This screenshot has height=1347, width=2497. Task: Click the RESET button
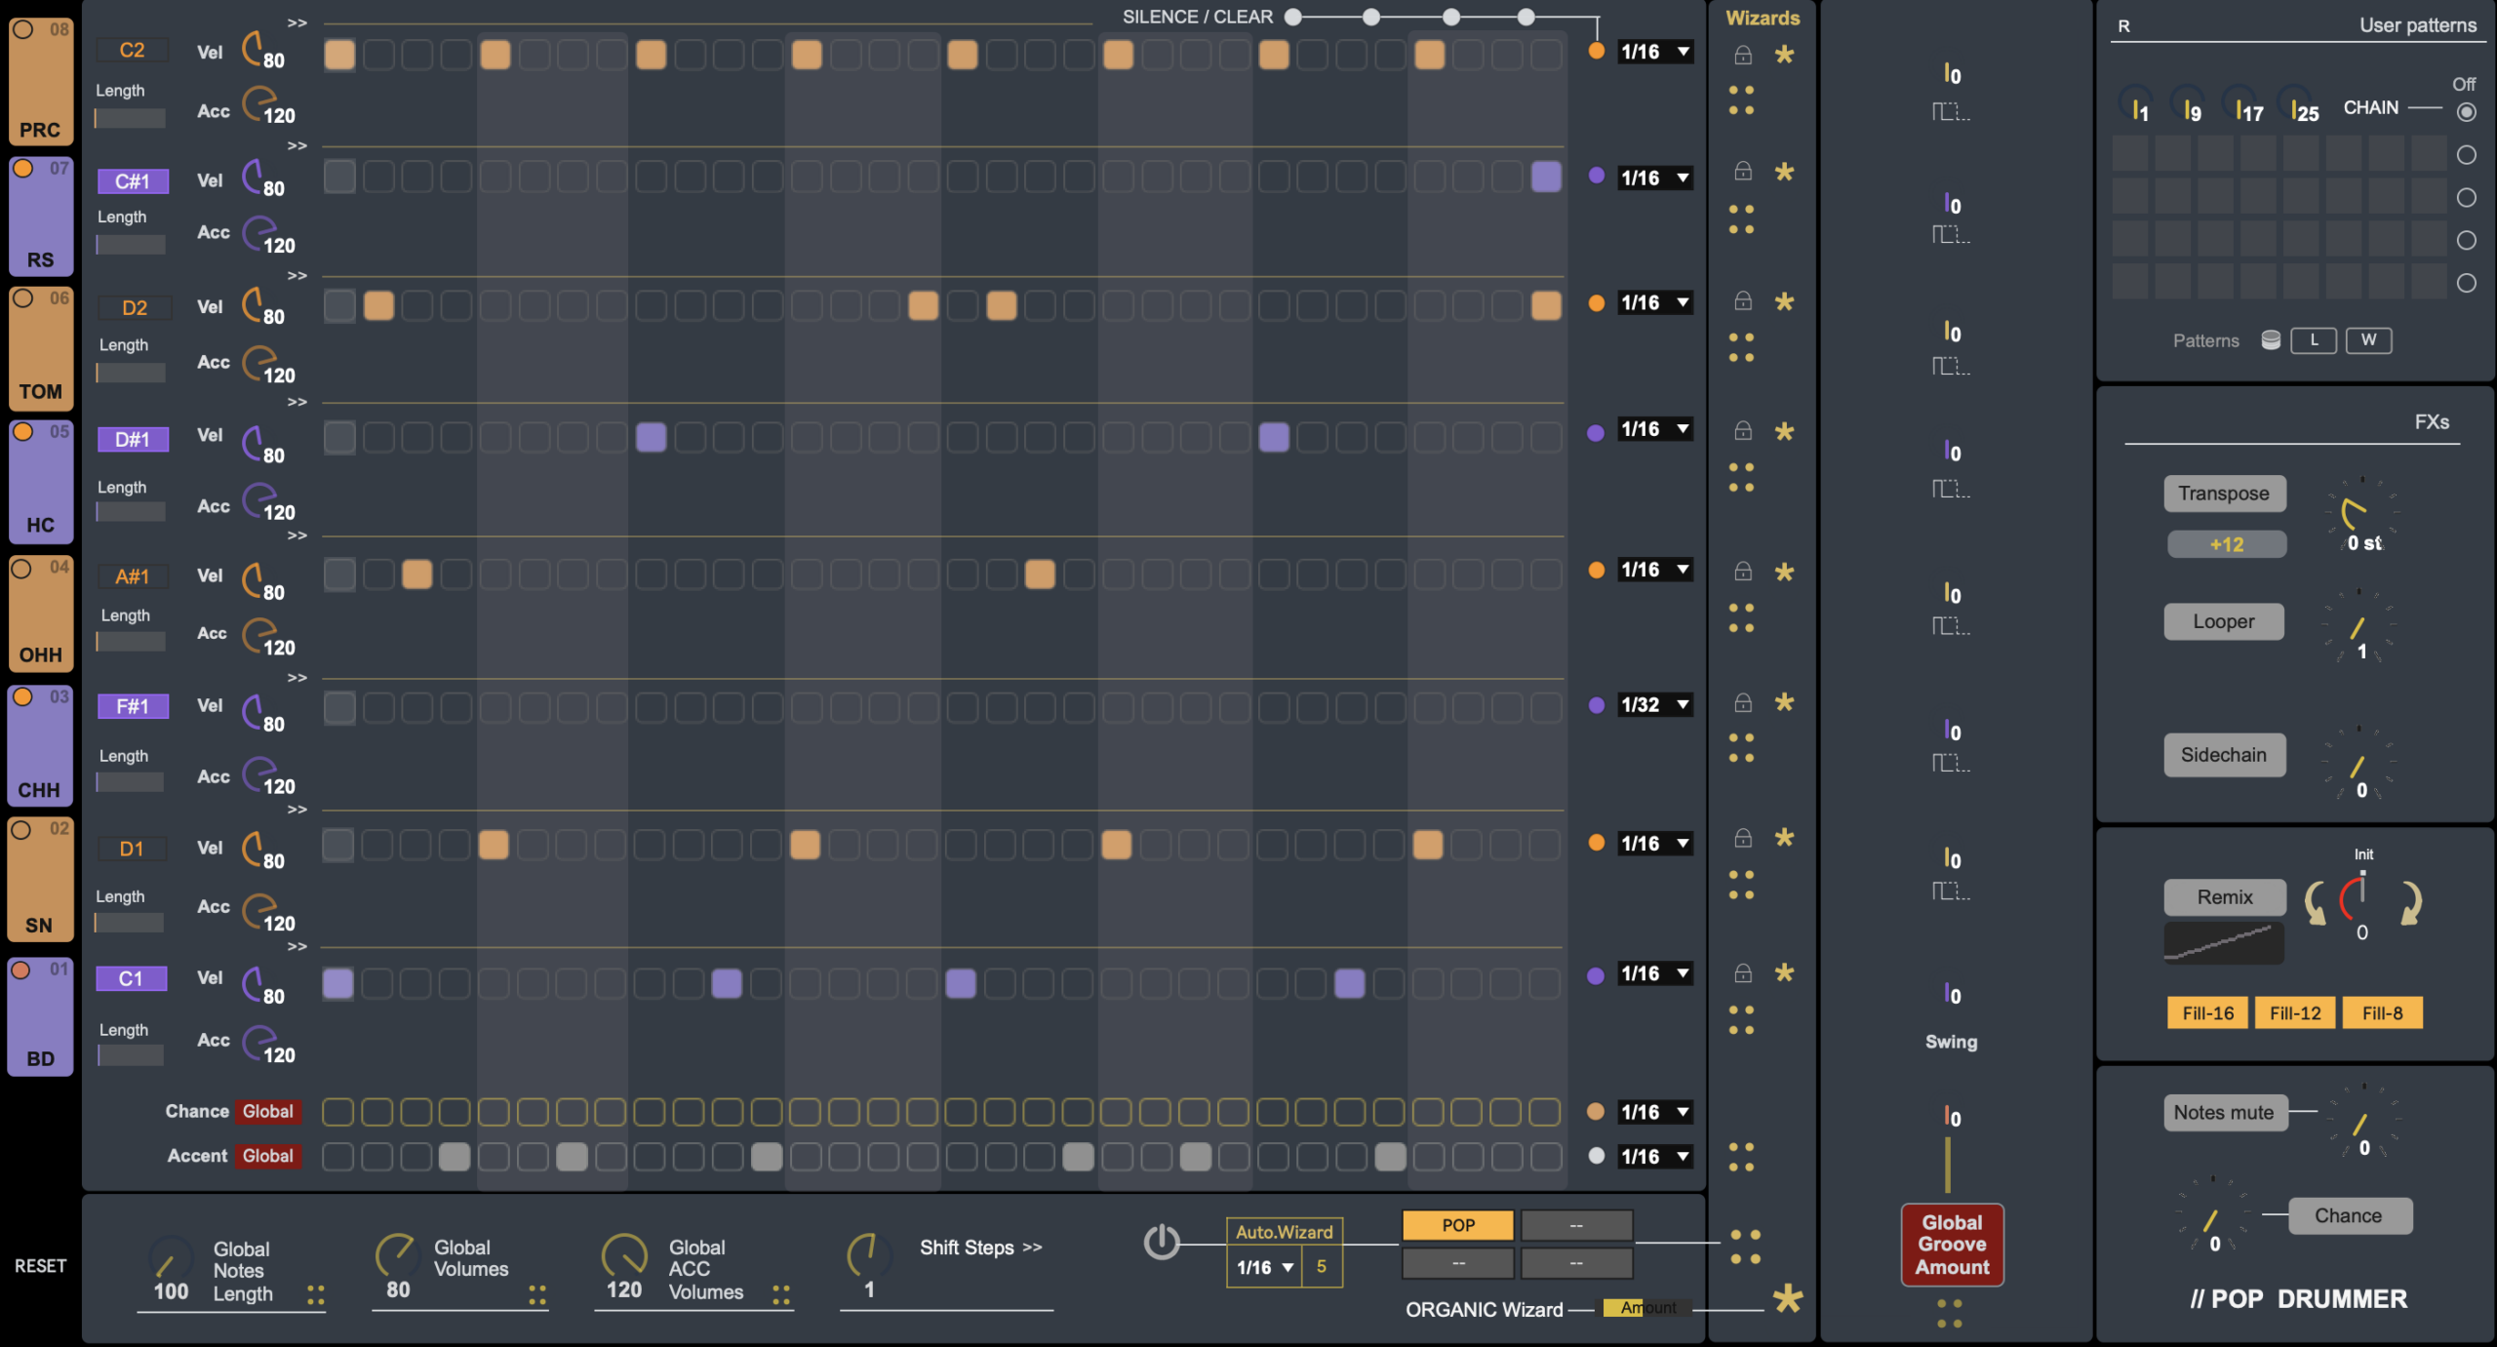[40, 1265]
